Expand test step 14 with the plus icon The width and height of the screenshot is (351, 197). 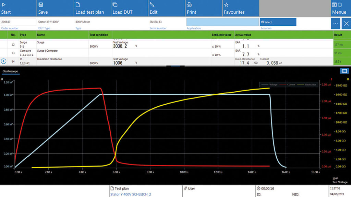pyautogui.click(x=4, y=61)
